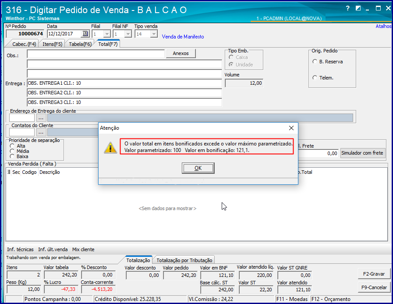Select the Unidade packaging radio button
393x304 pixels.
pyautogui.click(x=231, y=65)
